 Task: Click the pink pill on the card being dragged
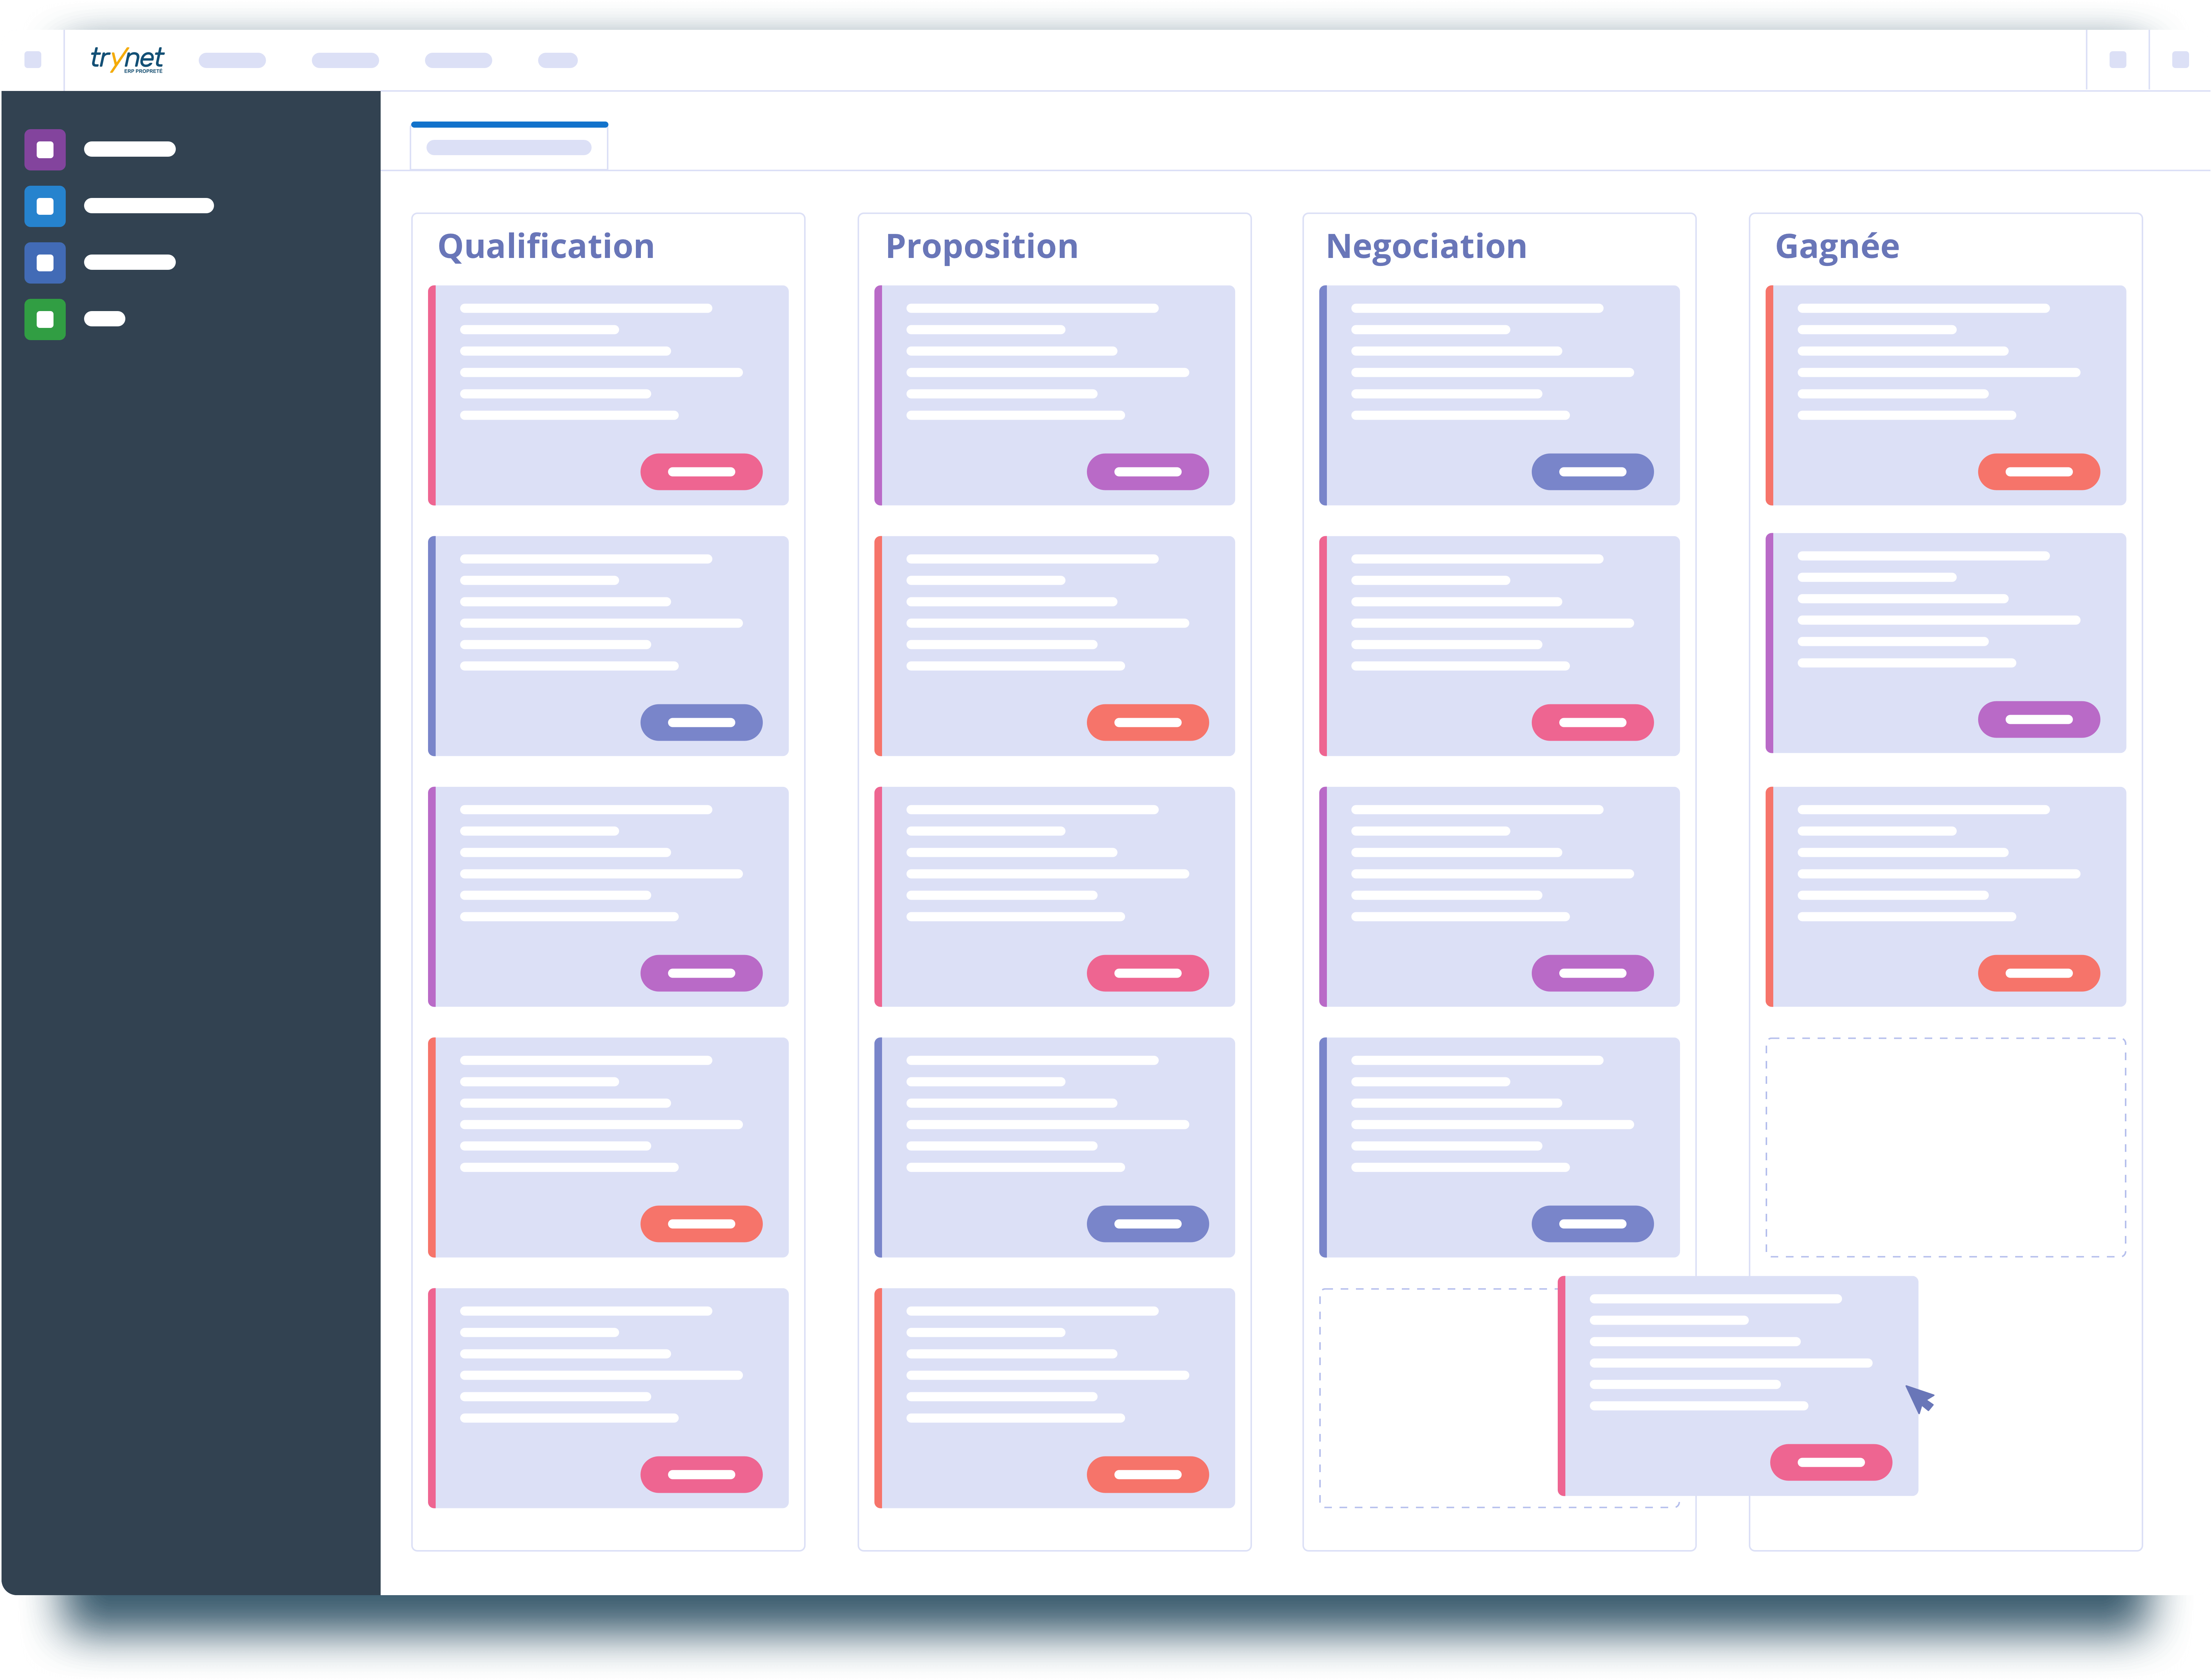(1831, 1462)
